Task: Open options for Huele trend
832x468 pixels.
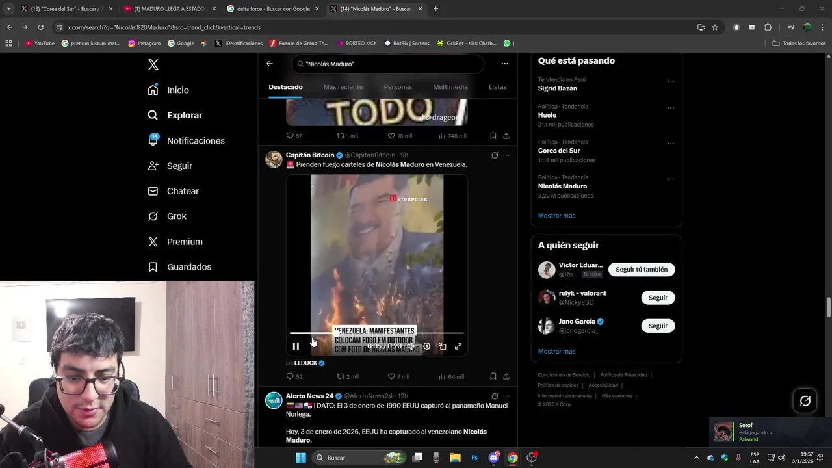Action: tap(671, 108)
